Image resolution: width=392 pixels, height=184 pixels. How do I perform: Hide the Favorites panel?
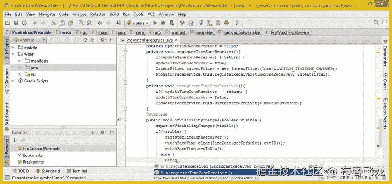112,132
